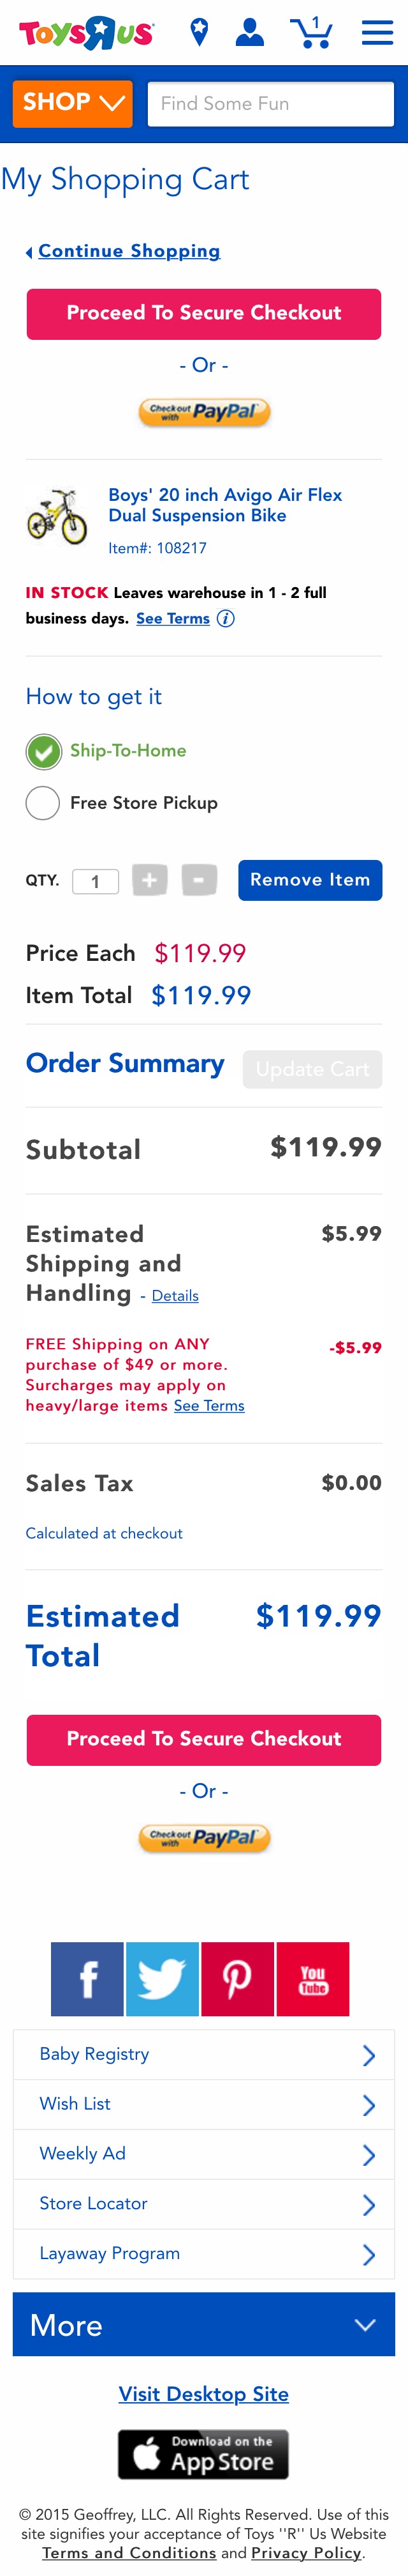Open the hamburger menu icon
This screenshot has height=2576, width=408.
[377, 33]
